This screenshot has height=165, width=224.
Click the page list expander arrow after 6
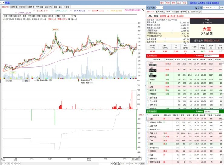pos(19,163)
